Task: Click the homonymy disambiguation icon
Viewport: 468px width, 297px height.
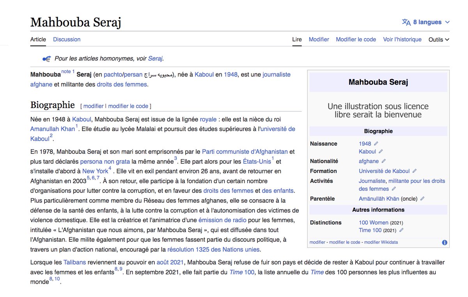Action: (46, 59)
